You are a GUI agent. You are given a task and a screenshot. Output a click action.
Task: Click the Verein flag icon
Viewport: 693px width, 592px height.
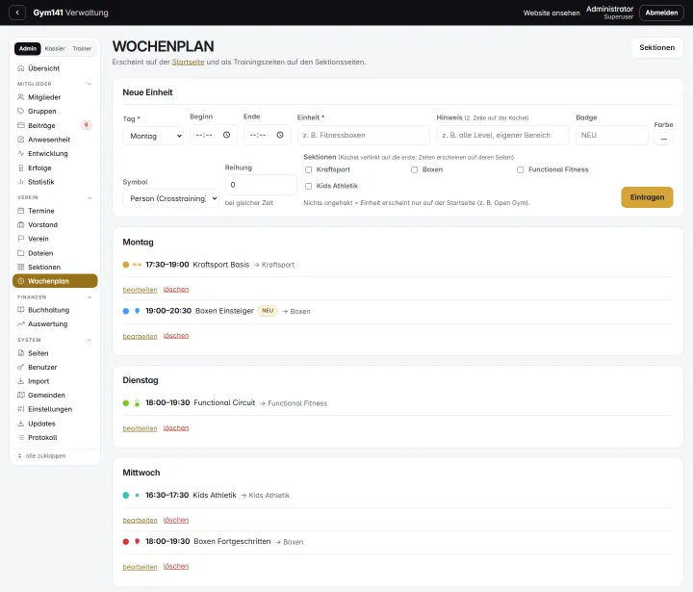click(x=20, y=239)
